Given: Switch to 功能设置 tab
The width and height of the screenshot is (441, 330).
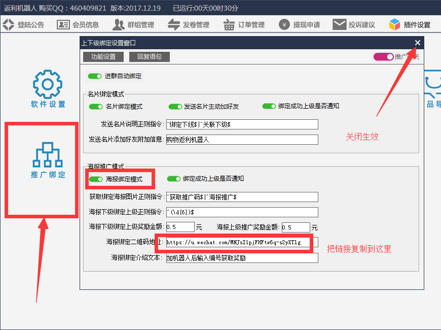Looking at the screenshot, I should click(x=103, y=57).
